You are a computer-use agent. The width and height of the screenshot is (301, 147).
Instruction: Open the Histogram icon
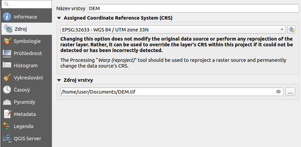[7, 66]
